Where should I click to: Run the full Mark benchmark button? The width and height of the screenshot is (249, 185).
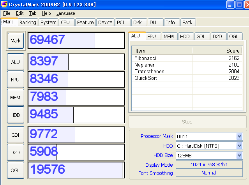(16, 41)
